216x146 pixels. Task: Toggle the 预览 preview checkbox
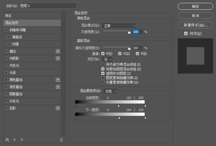(186, 33)
